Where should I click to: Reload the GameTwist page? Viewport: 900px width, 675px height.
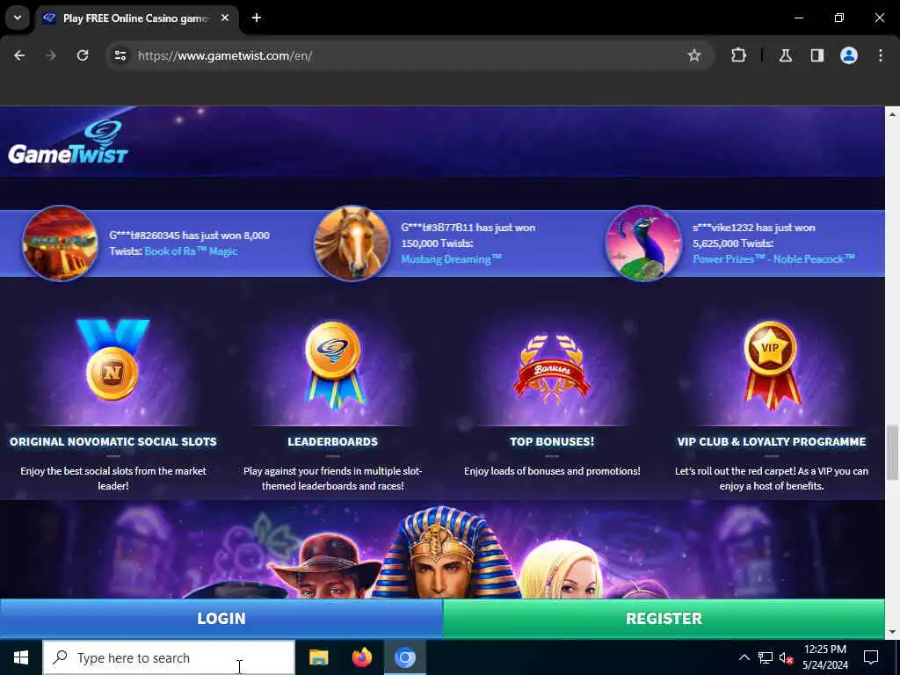[x=83, y=55]
